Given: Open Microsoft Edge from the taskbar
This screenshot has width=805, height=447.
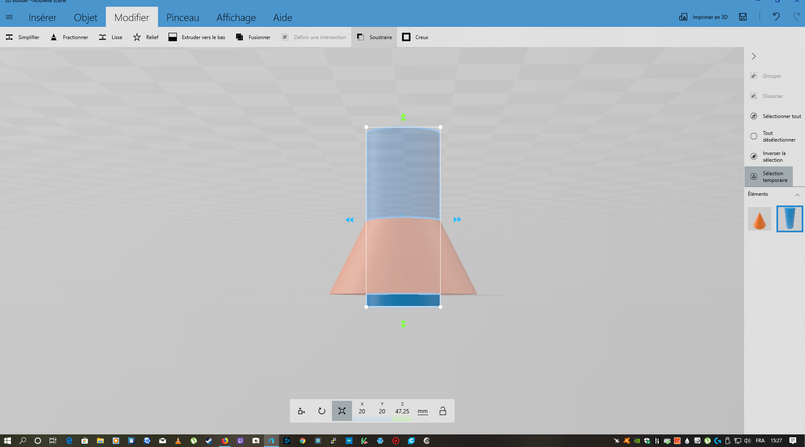Looking at the screenshot, I should [x=69, y=441].
